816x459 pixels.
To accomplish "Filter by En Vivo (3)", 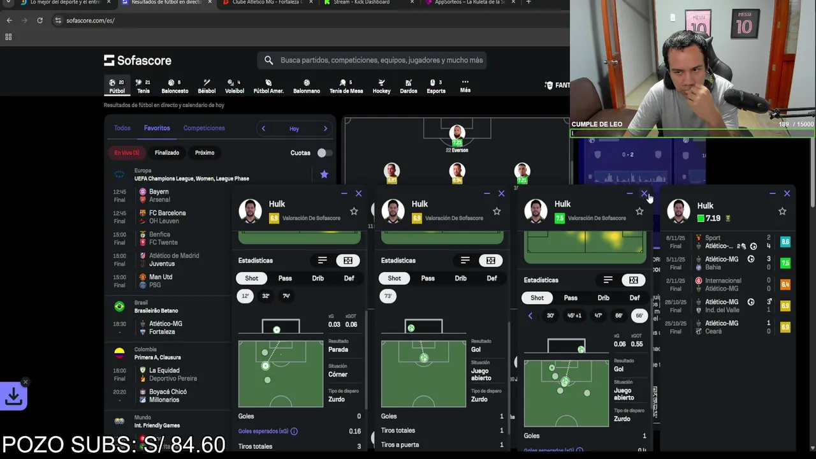I will [x=127, y=153].
